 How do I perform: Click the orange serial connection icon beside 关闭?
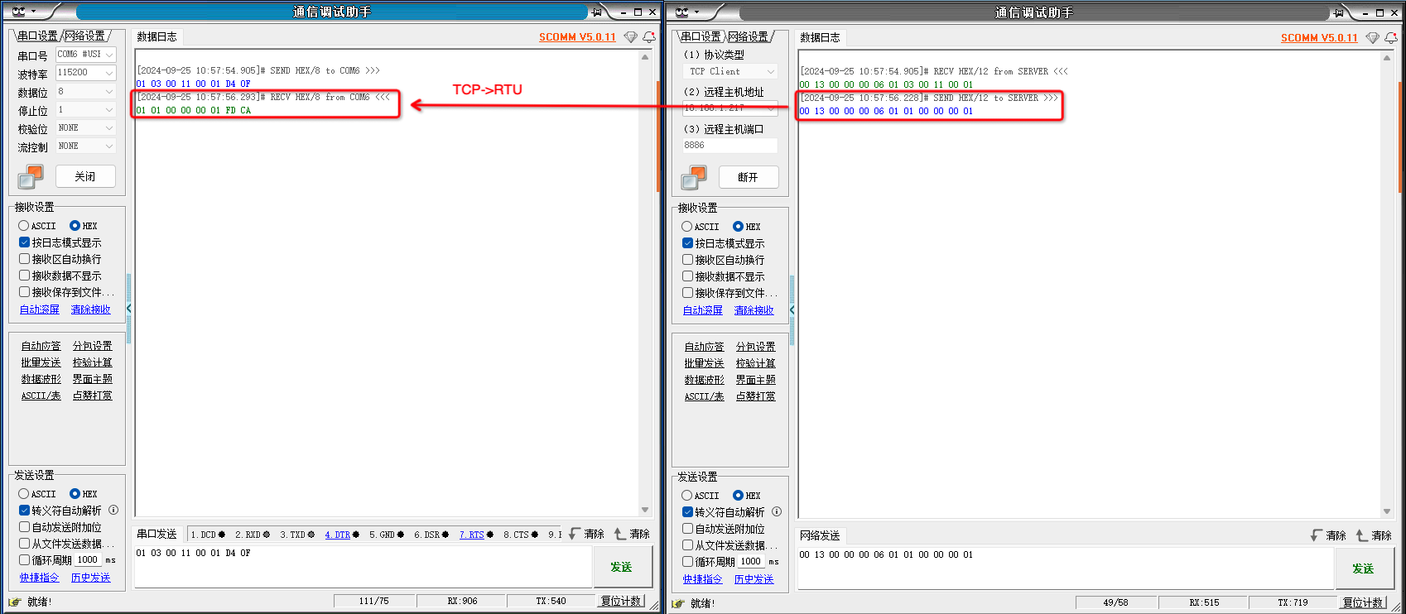pyautogui.click(x=31, y=176)
